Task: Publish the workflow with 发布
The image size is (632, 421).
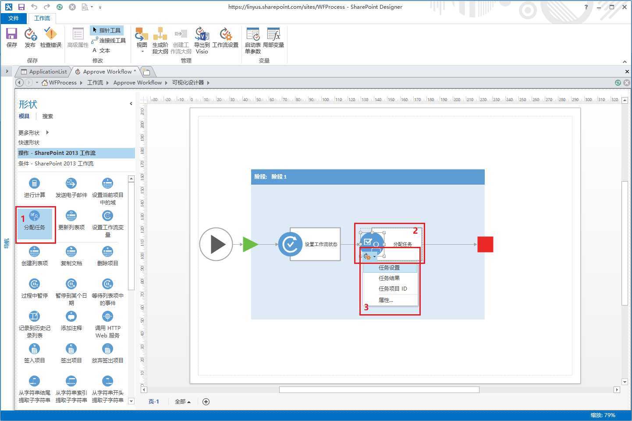Action: click(x=30, y=38)
